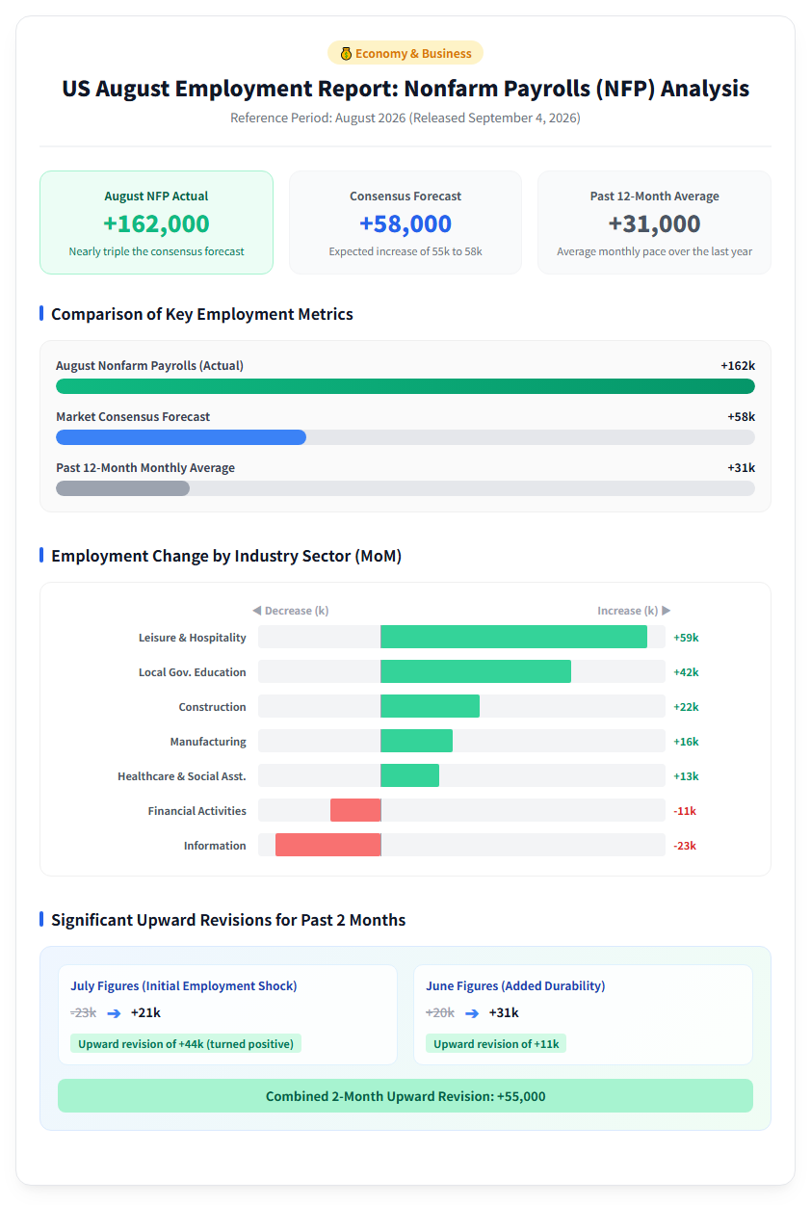Click "Significant Upward Revisions for Past 2 Months" heading
811x1205 pixels.
228,920
